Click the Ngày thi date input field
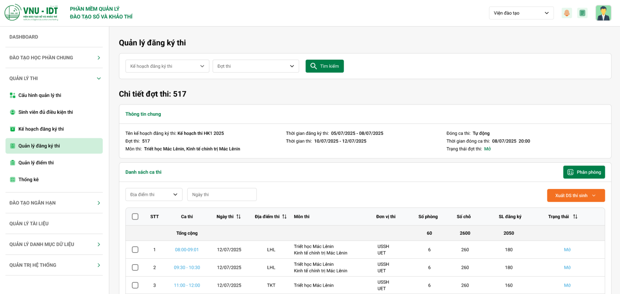The width and height of the screenshot is (620, 294). (x=222, y=195)
